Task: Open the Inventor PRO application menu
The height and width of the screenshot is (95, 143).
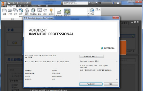Action: [x=4, y=4]
